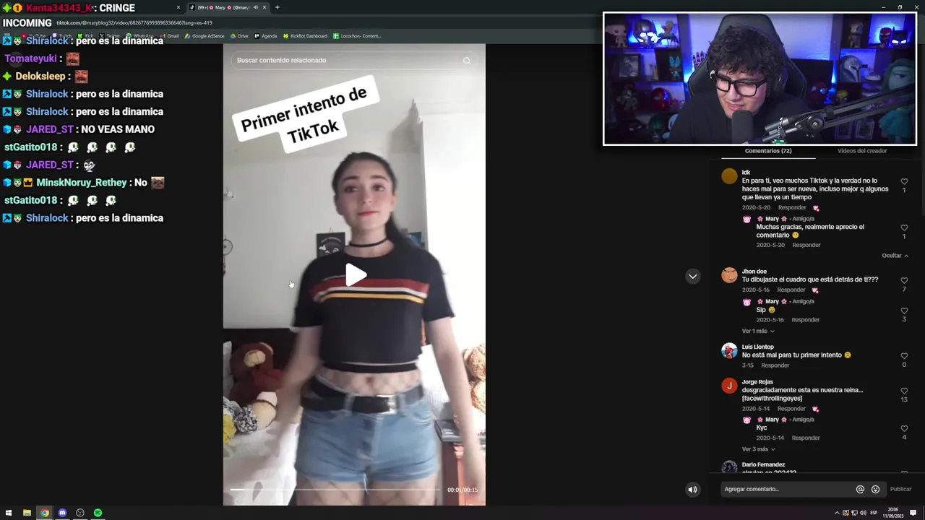This screenshot has height=520, width=925.
Task: Click the @ mention icon in comment box
Action: [860, 489]
